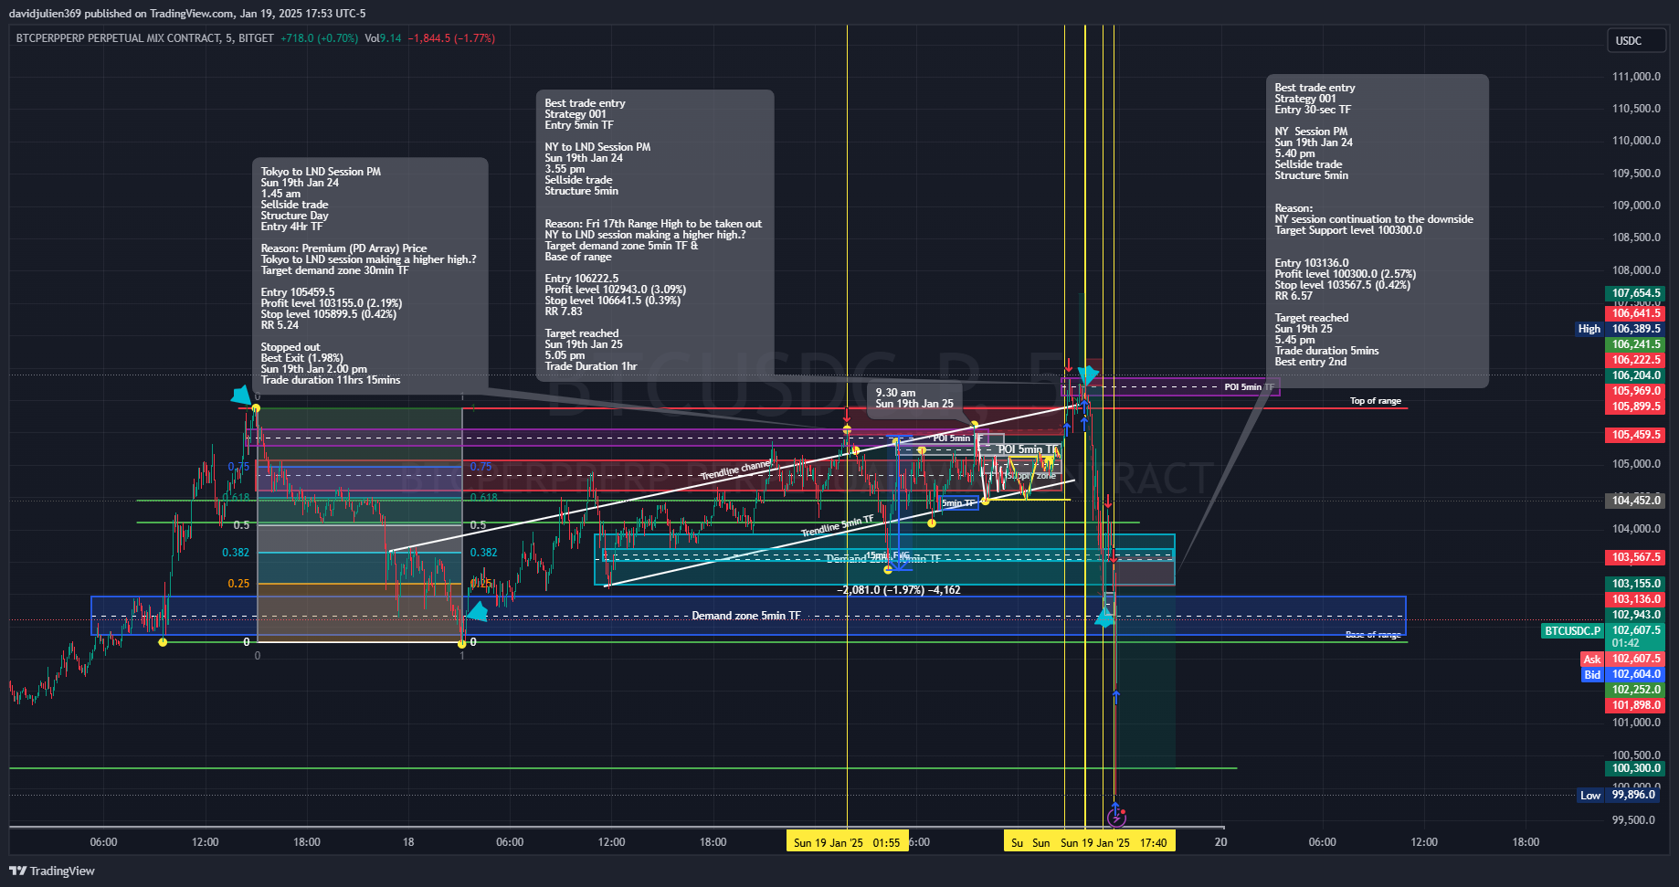Click the green 106,204.0 price tag
1679x887 pixels.
click(1635, 375)
